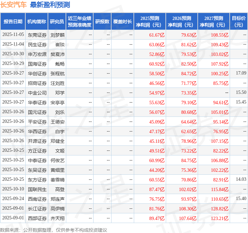
Task: Click target price 15.50
Action: [241, 92]
